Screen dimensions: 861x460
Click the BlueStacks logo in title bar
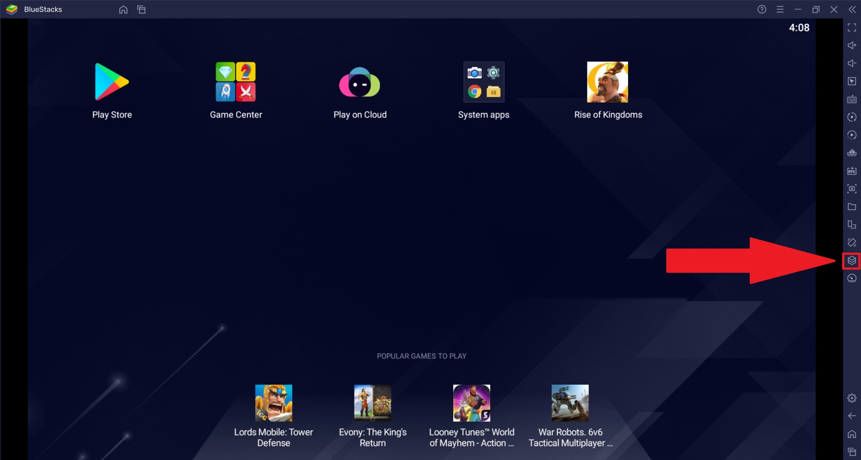pos(12,9)
